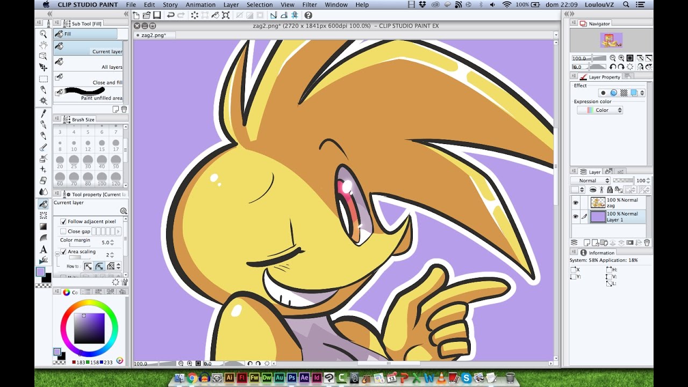Select the Text tool
Viewport: 688px width, 387px height.
tap(44, 249)
